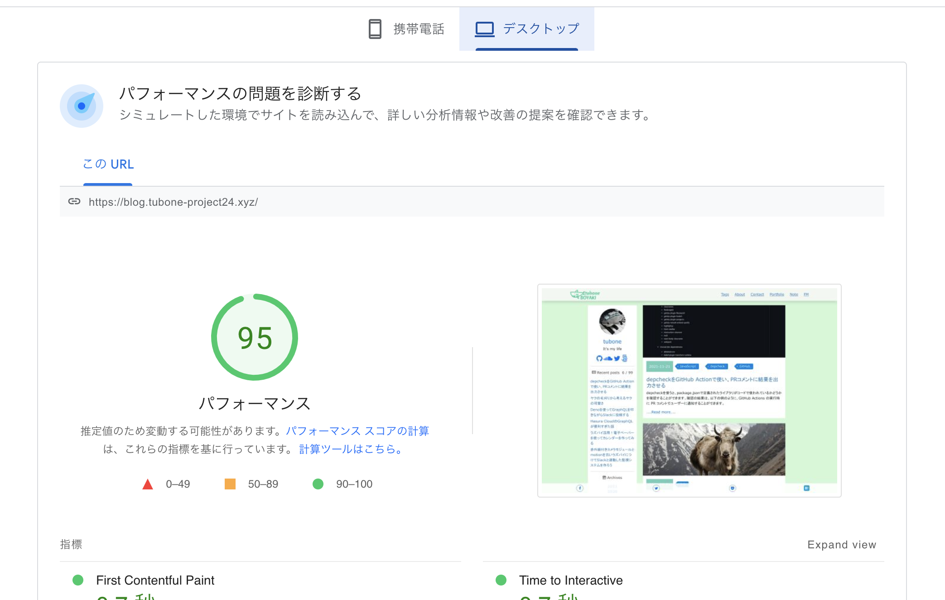
Task: Click the Time to Interactive metric label
Action: click(571, 580)
